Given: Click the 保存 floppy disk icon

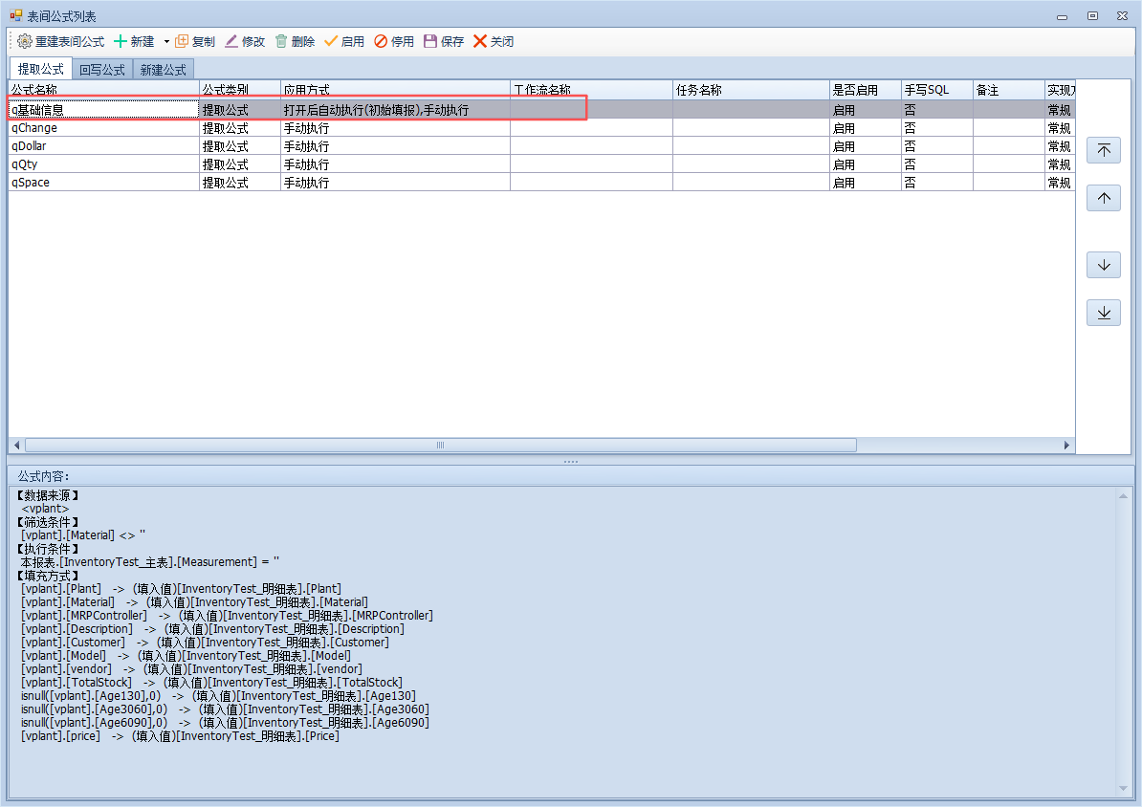Looking at the screenshot, I should (x=430, y=41).
